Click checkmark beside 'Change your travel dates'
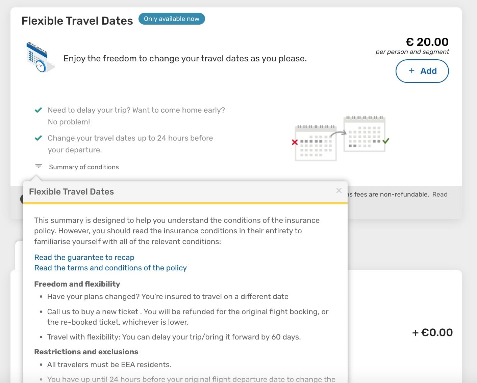 (39, 138)
